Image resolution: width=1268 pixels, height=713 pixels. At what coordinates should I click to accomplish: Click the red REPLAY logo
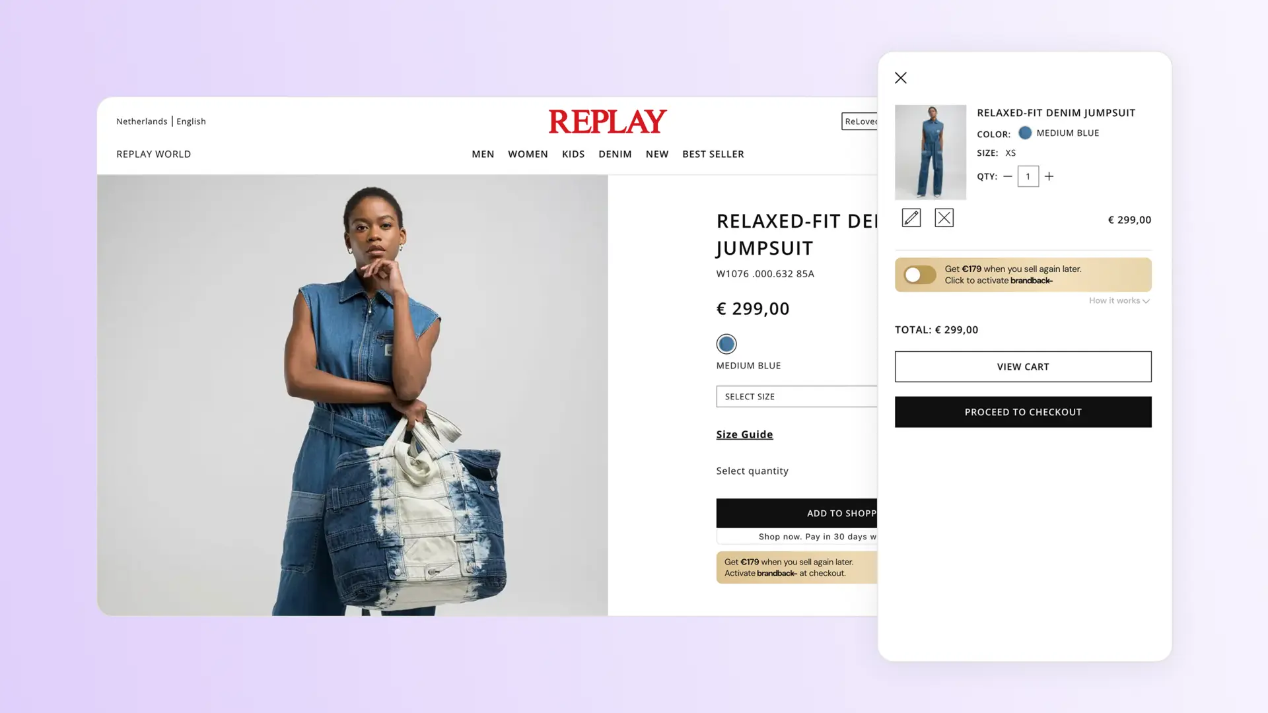click(608, 121)
